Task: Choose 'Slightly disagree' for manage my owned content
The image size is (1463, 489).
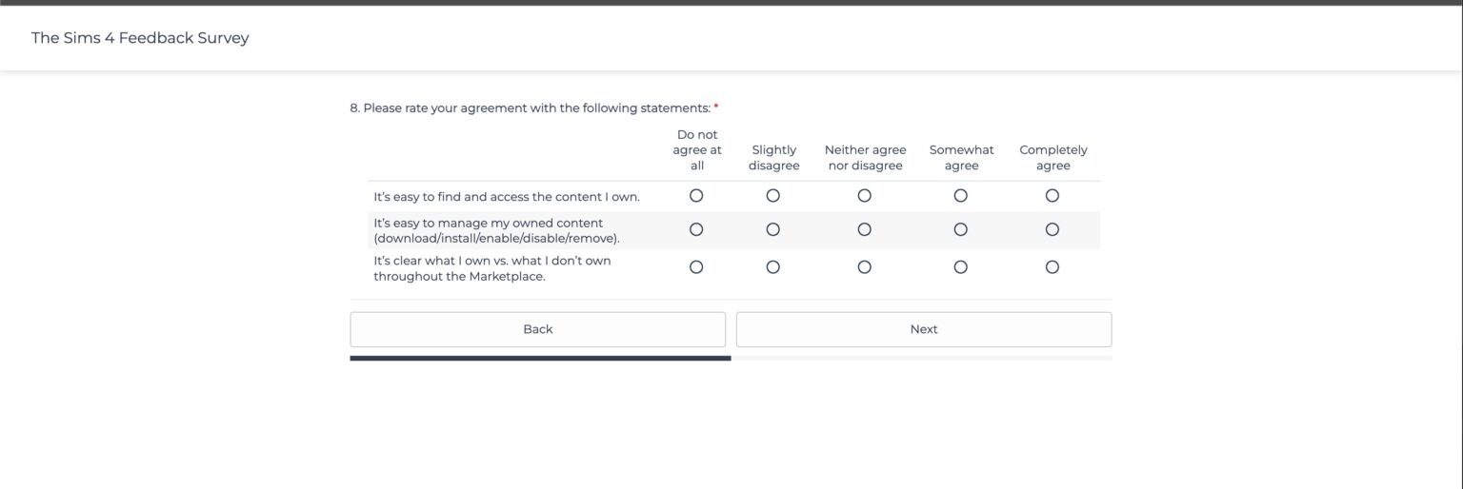Action: [773, 229]
